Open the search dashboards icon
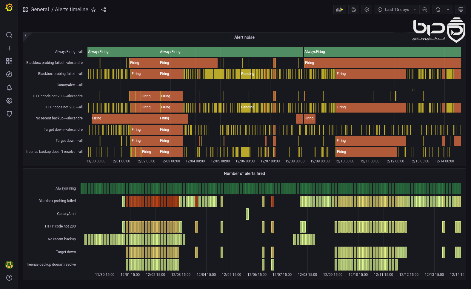Viewport: 471px width, 289px height. (x=9, y=35)
